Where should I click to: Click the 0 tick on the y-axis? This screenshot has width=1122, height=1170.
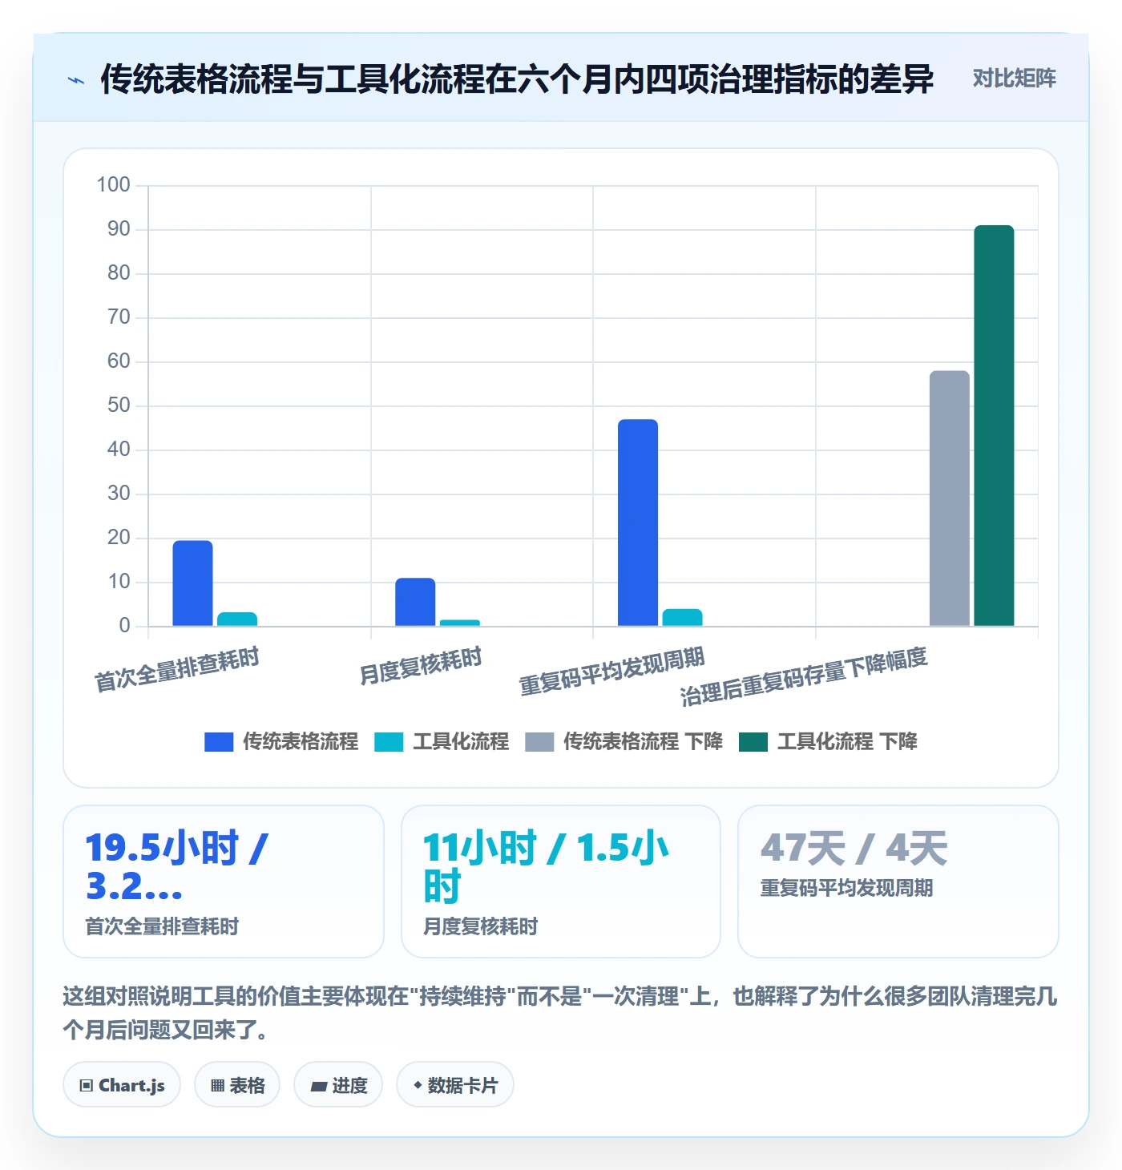[x=124, y=626]
